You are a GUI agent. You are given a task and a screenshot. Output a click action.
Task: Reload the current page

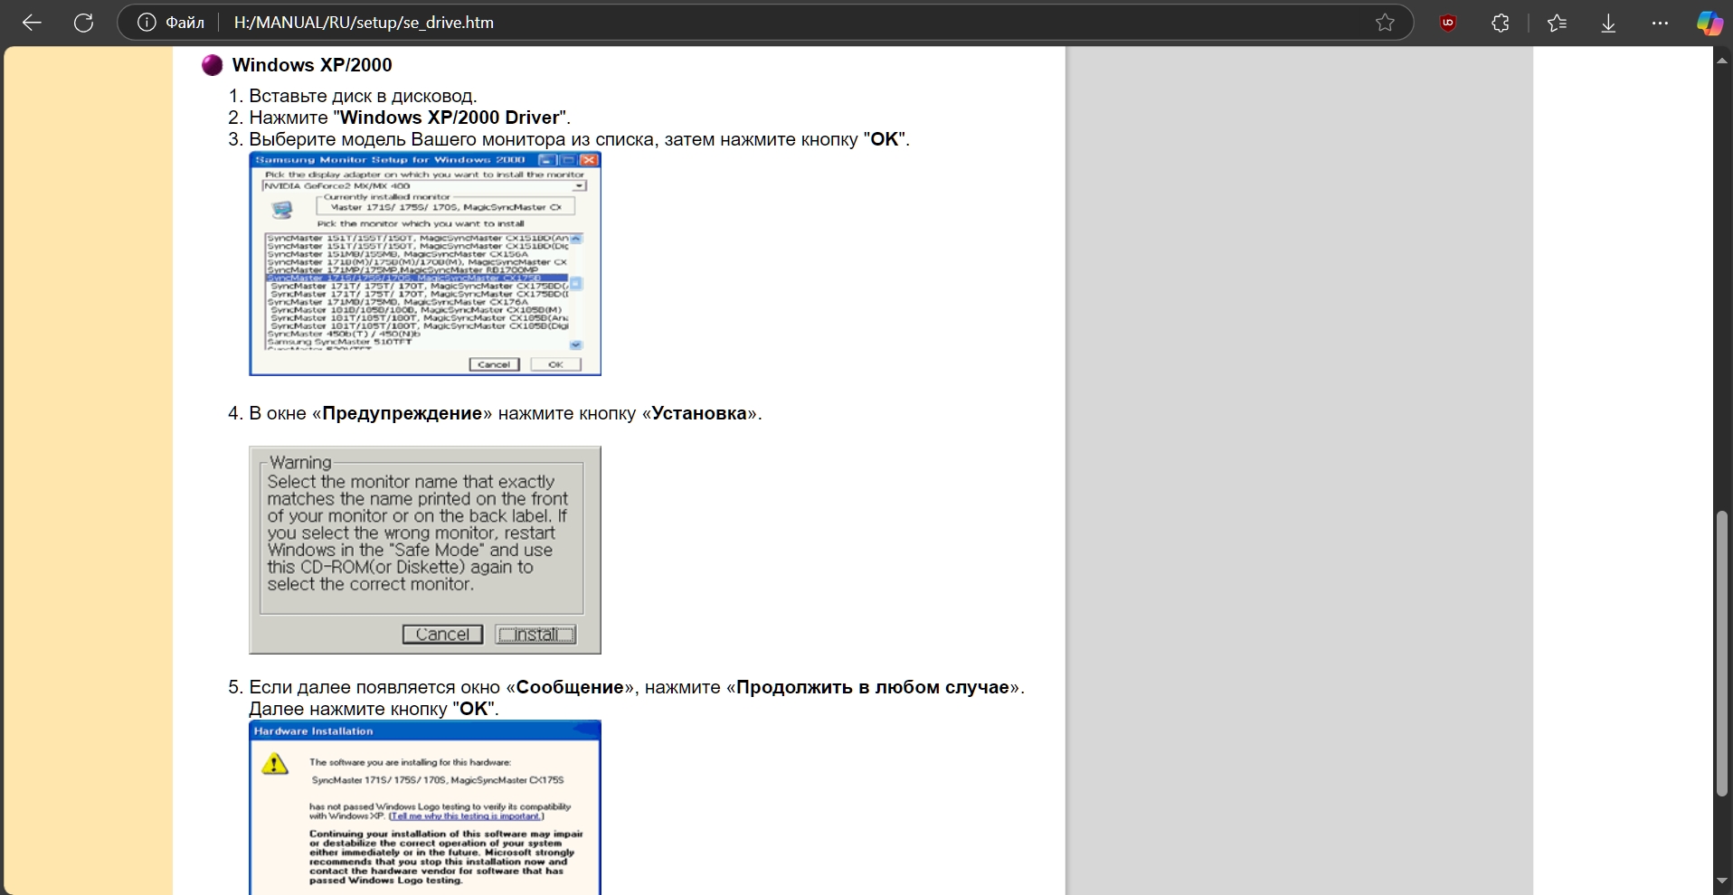tap(84, 23)
